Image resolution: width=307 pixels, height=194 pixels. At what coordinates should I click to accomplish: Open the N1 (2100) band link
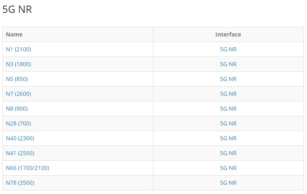[18, 49]
